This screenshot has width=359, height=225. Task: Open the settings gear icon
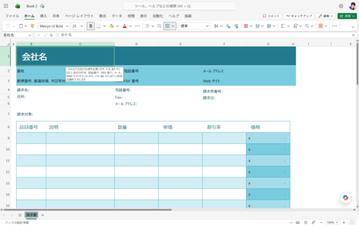pos(341,6)
